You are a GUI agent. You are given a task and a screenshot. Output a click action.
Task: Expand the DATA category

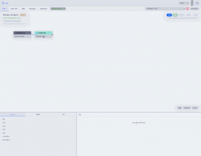(4, 126)
